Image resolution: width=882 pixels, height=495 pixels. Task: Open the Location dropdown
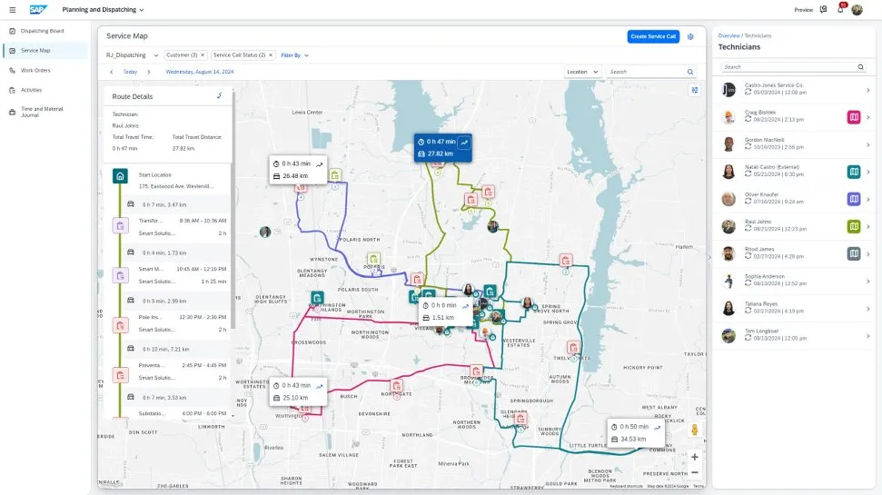point(582,71)
